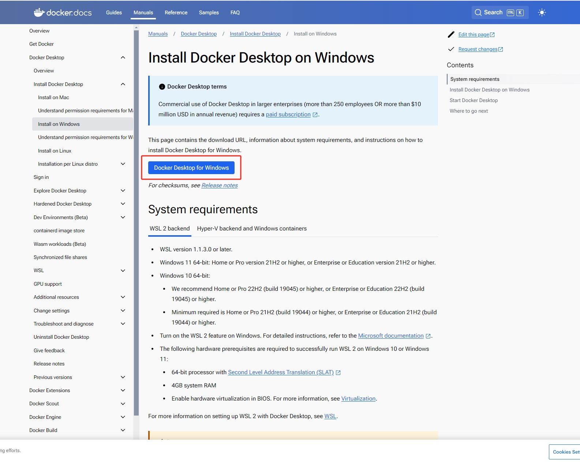Expand Dev Environments (Beta) section
The height and width of the screenshot is (462, 580).
coord(123,217)
